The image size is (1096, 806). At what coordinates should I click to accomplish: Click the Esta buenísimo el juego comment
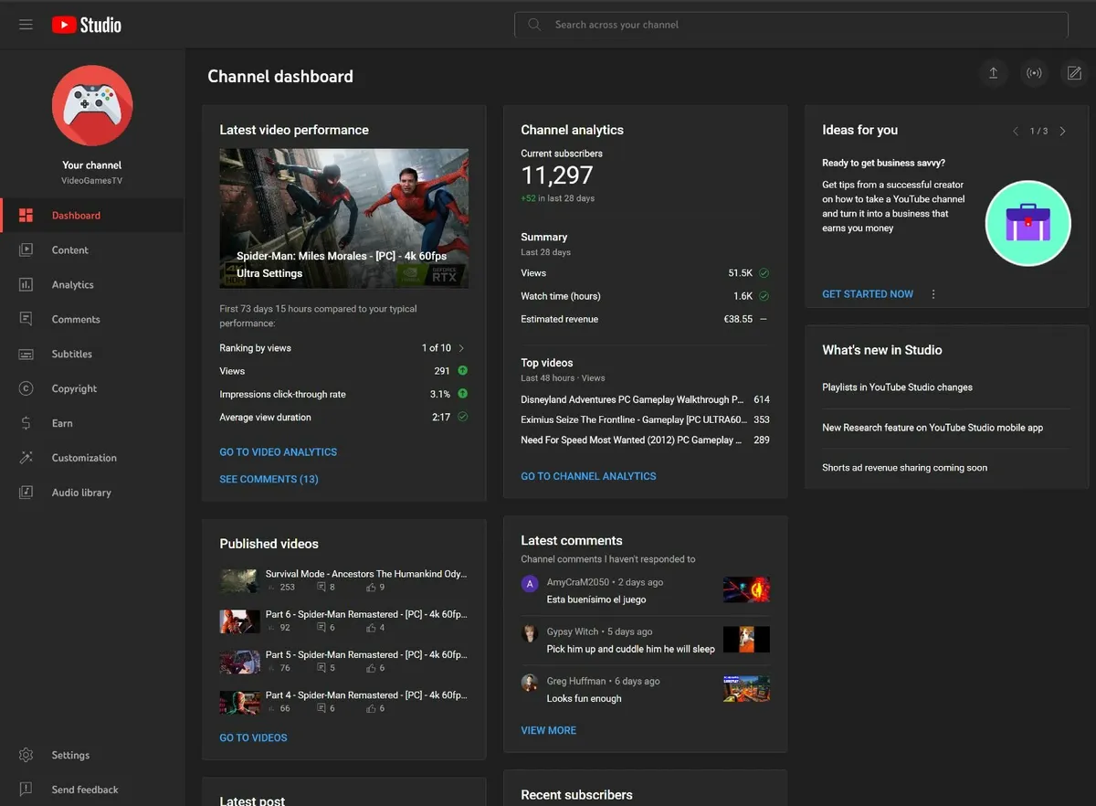pyautogui.click(x=596, y=599)
